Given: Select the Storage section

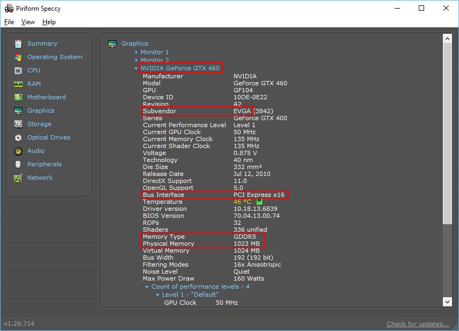Looking at the screenshot, I should [39, 124].
